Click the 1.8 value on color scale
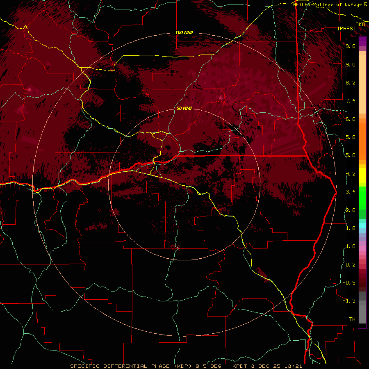This screenshot has width=369, height=369. pyautogui.click(x=351, y=228)
